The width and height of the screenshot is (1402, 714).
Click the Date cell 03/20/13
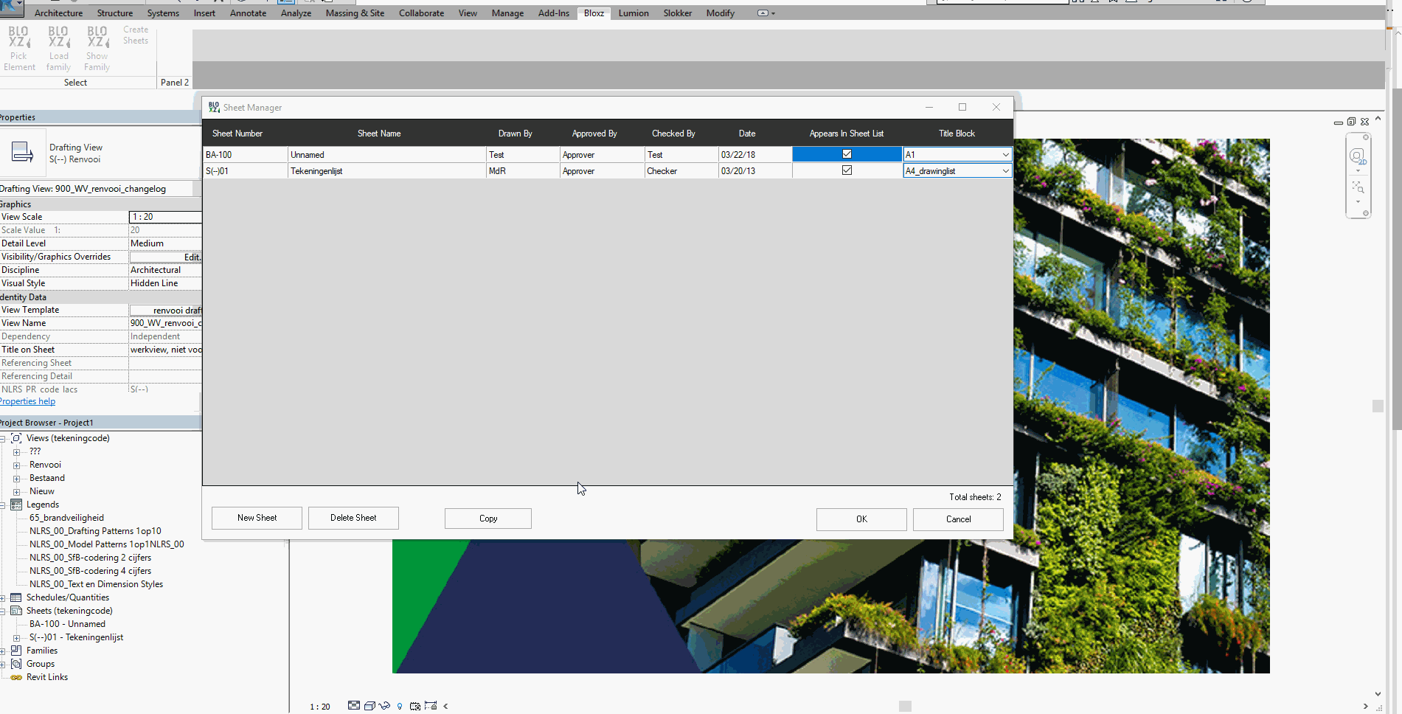click(755, 171)
